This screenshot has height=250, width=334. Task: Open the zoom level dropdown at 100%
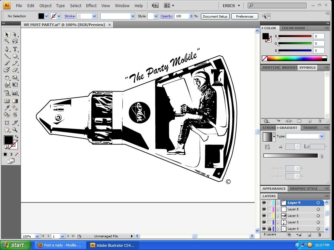37,236
